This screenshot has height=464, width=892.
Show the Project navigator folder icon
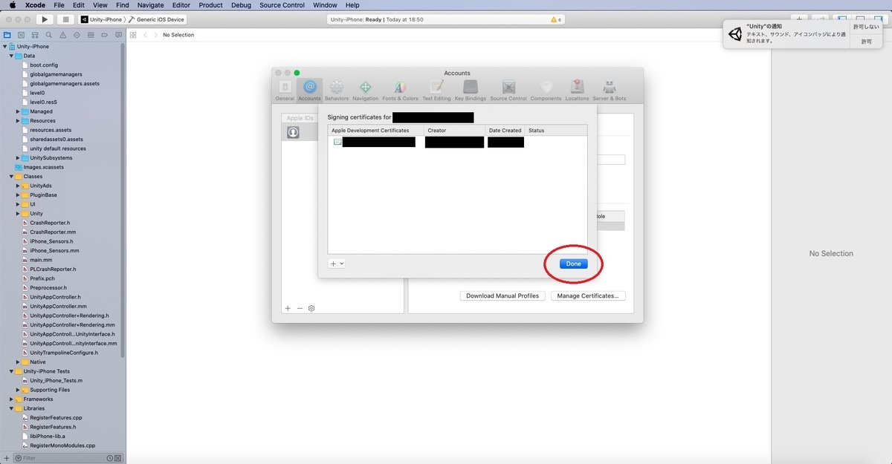point(7,35)
